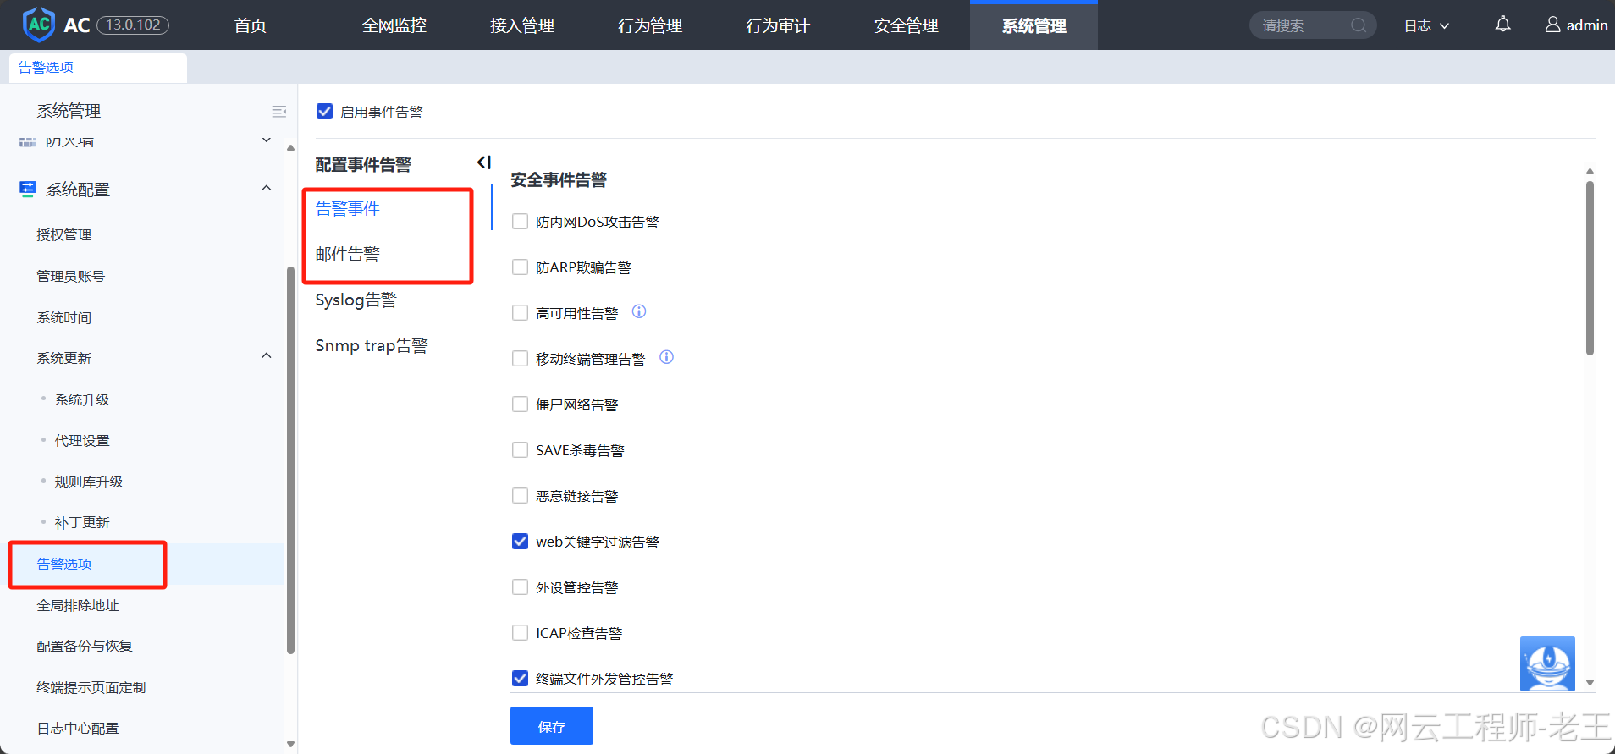
Task: Open 接入管理 in top navigation
Action: (522, 25)
